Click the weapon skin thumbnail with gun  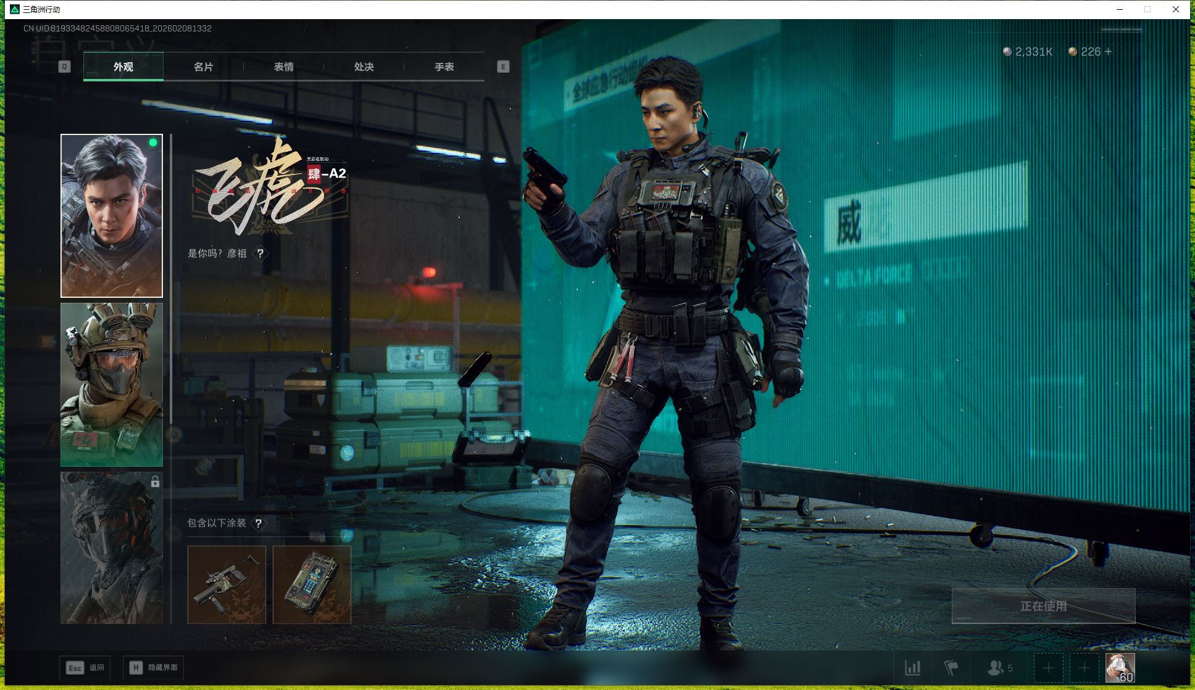click(227, 585)
